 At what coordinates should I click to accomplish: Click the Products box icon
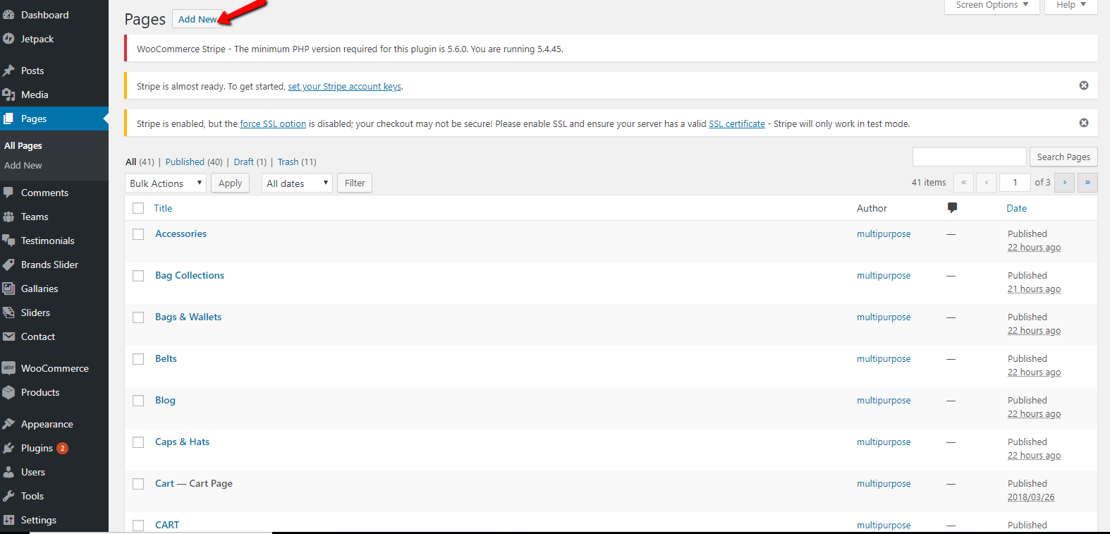point(8,392)
